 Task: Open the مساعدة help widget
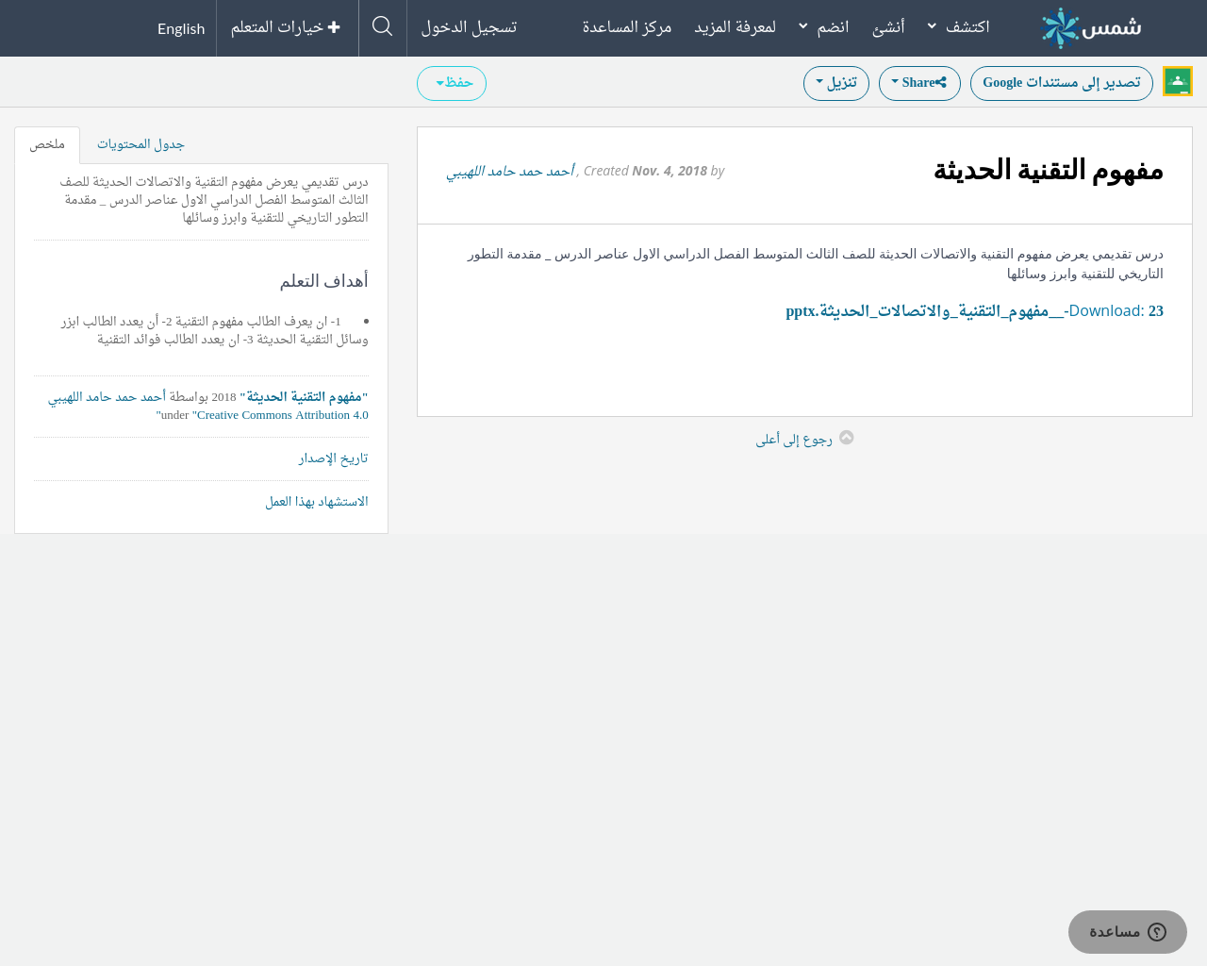tap(1127, 932)
